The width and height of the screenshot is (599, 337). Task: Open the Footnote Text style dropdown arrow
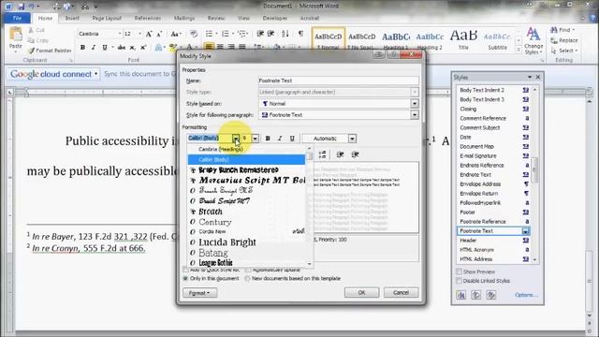(x=525, y=231)
